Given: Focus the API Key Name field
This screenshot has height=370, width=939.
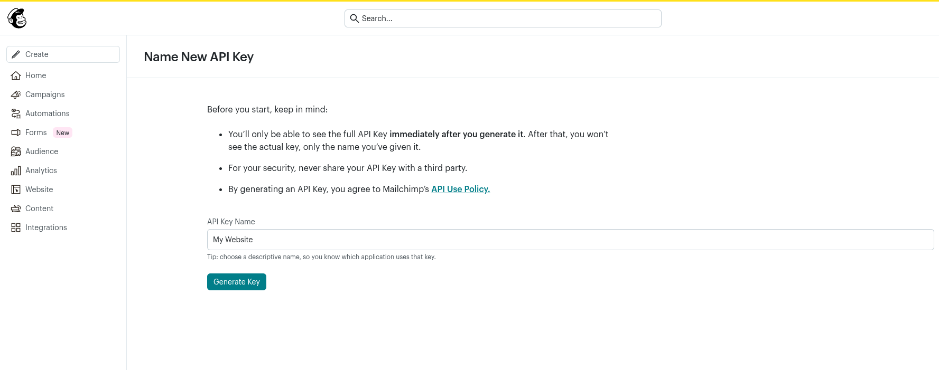Looking at the screenshot, I should pyautogui.click(x=570, y=240).
